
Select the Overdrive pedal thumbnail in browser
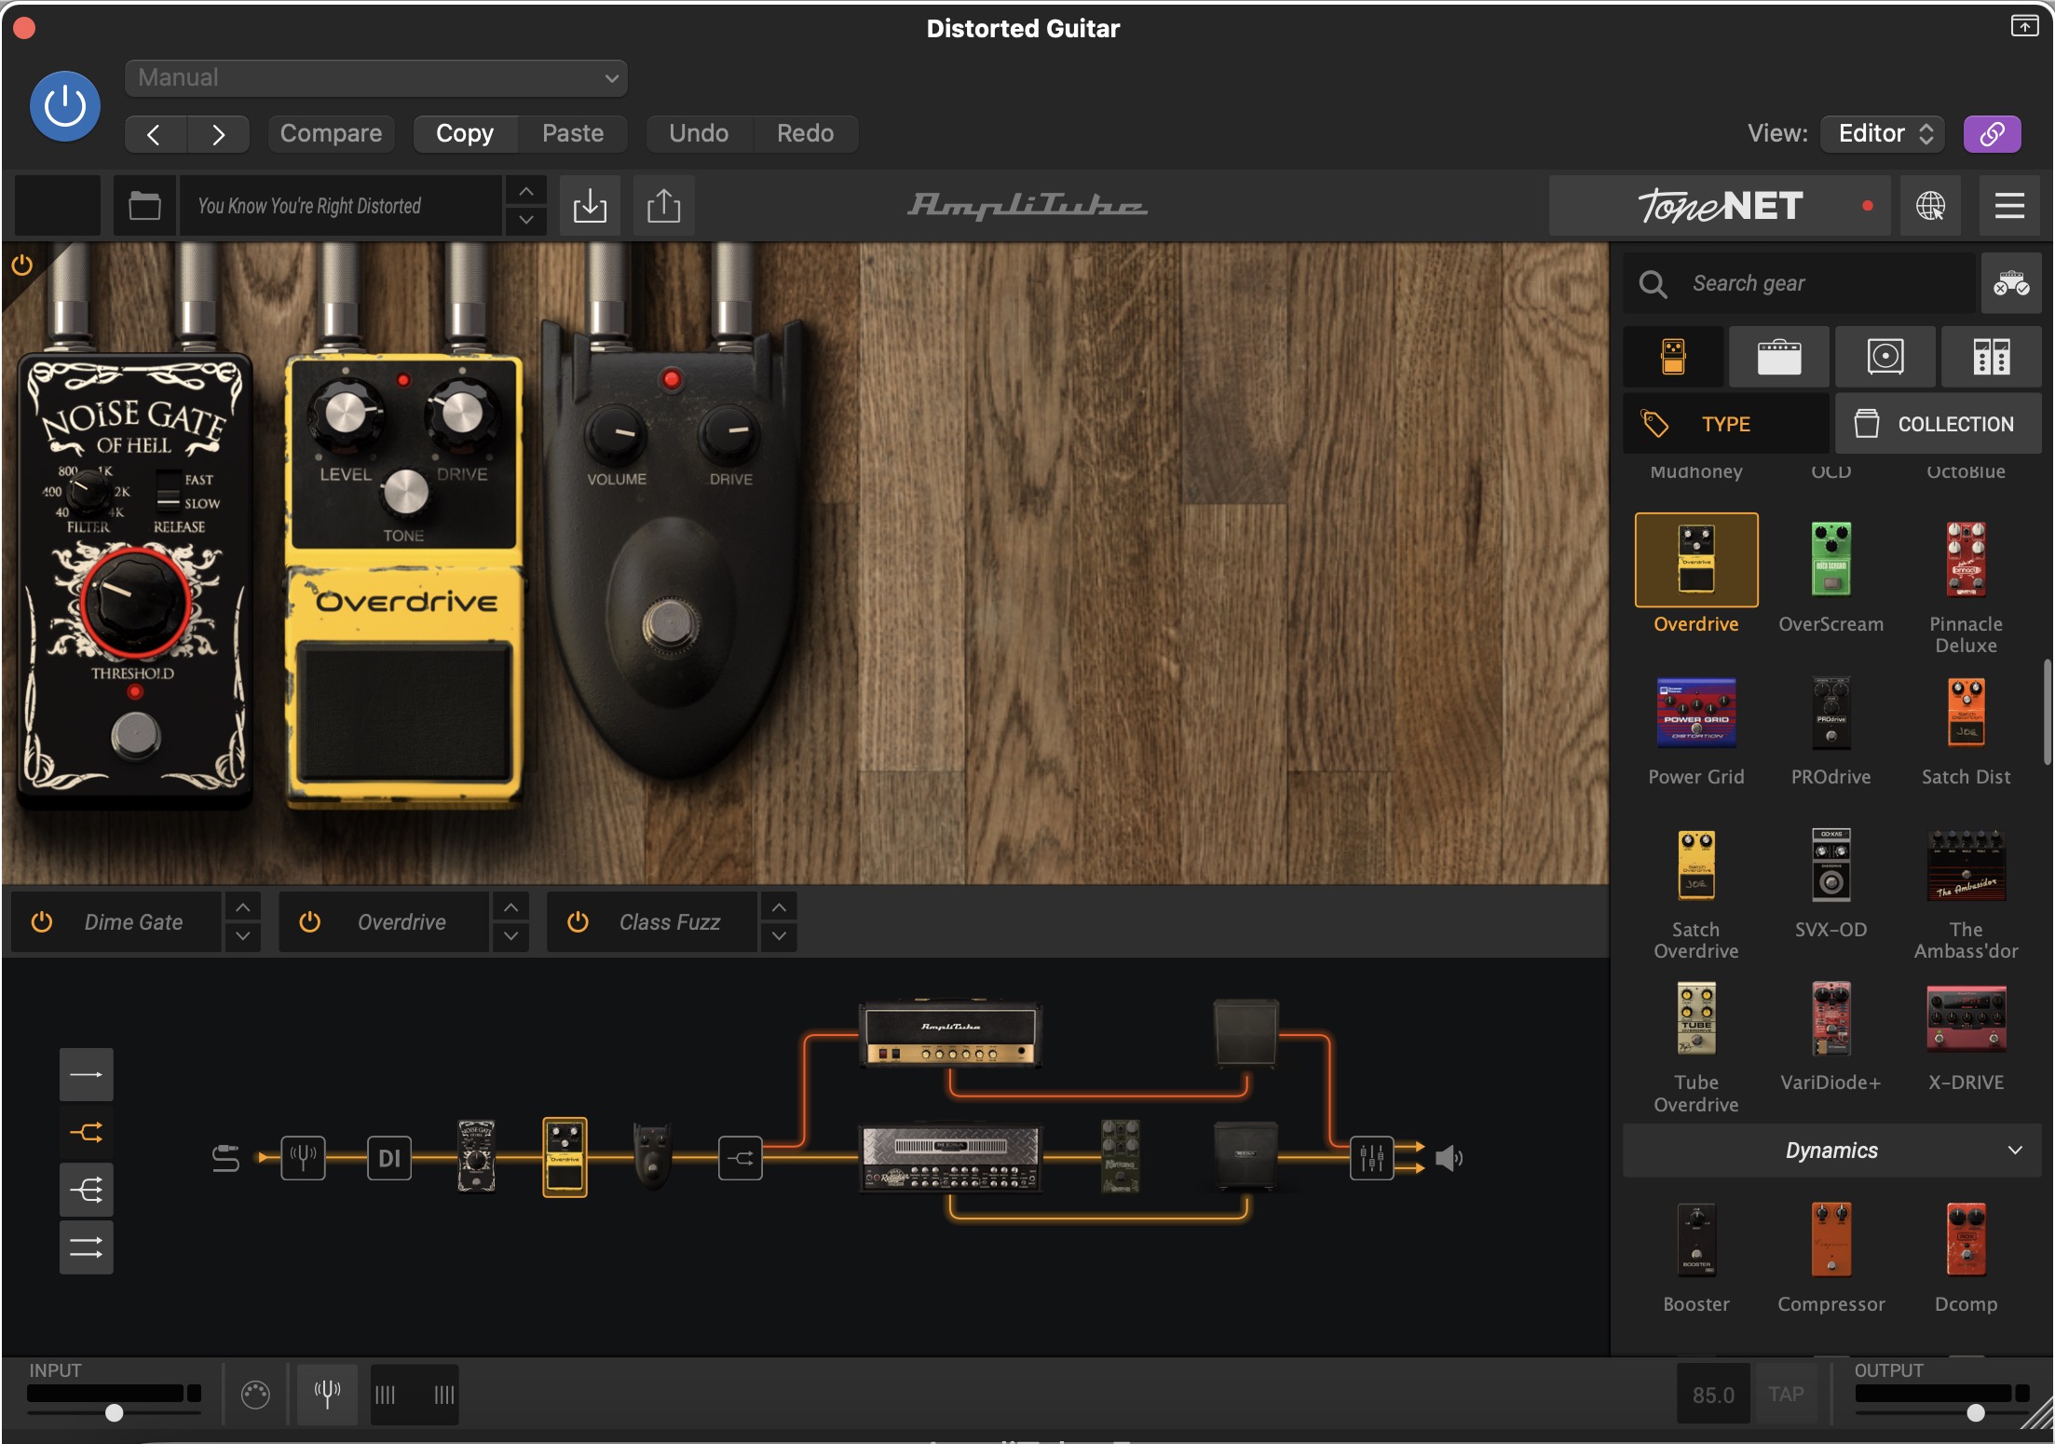pyautogui.click(x=1696, y=560)
